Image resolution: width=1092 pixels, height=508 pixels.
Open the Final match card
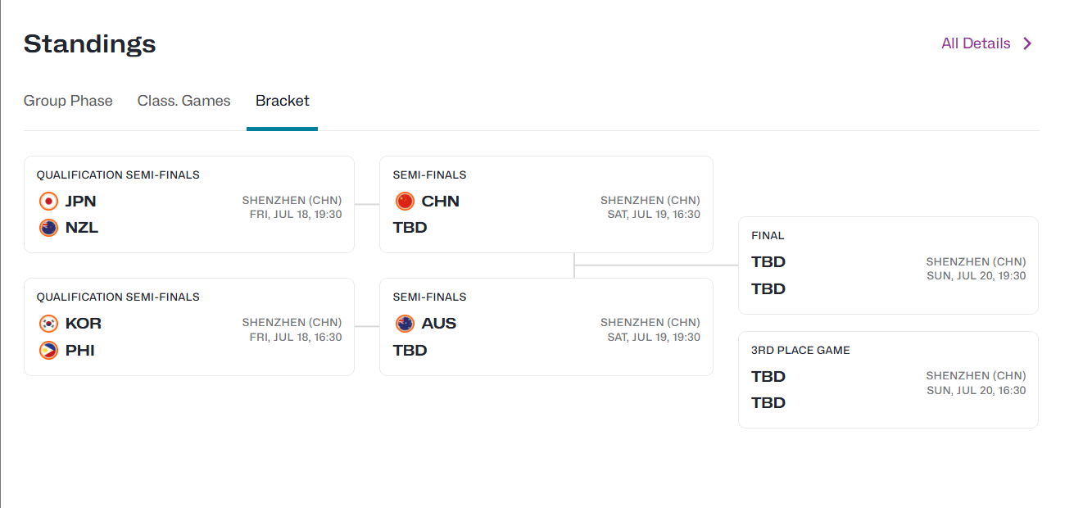[888, 265]
